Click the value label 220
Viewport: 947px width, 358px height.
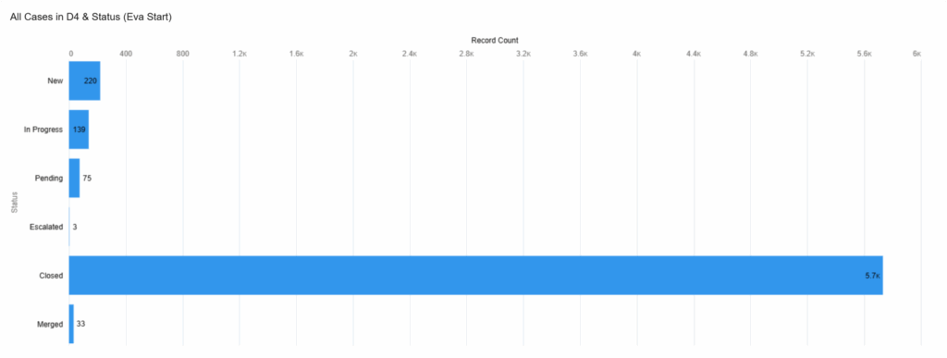tap(91, 80)
